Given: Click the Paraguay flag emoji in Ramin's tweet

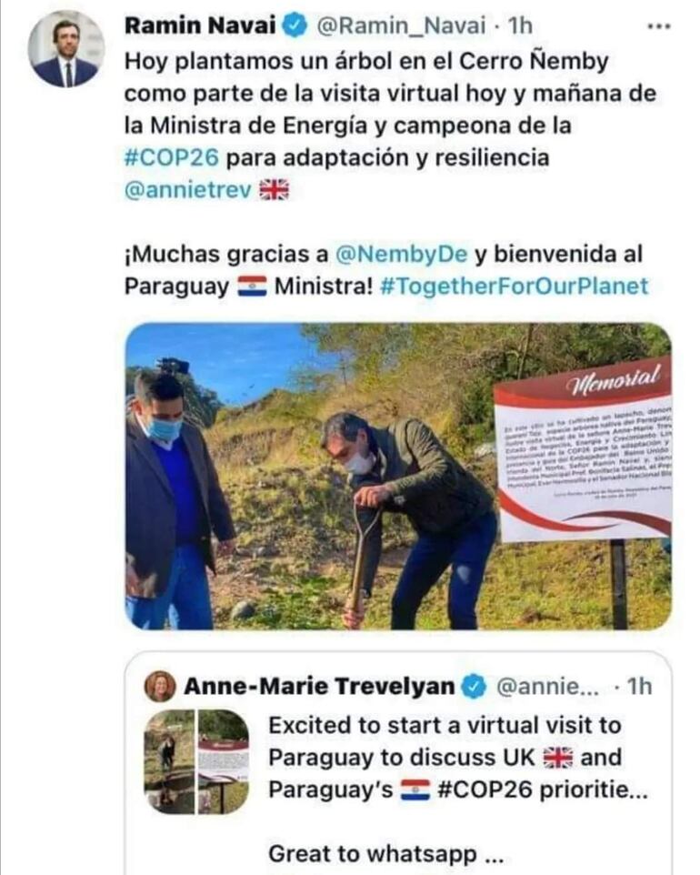Looking at the screenshot, I should pyautogui.click(x=252, y=287).
